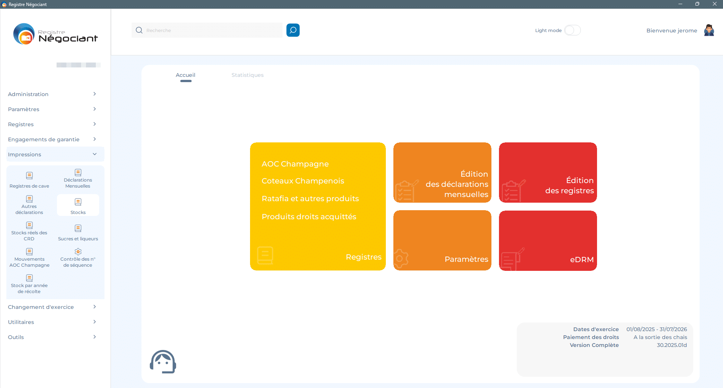
Task: Expand the Utilitaires menu section
Action: (x=52, y=322)
